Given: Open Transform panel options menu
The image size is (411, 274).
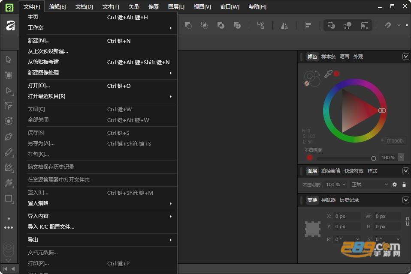Looking at the screenshot, I should click(x=405, y=200).
